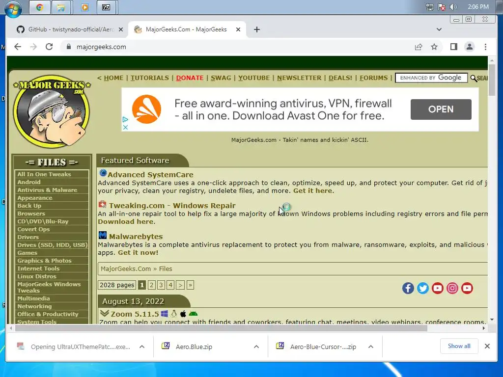Open the tab search chevron dropdown

click(439, 29)
